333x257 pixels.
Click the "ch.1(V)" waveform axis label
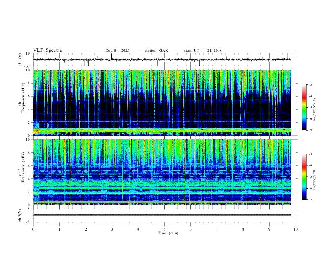tap(20, 60)
